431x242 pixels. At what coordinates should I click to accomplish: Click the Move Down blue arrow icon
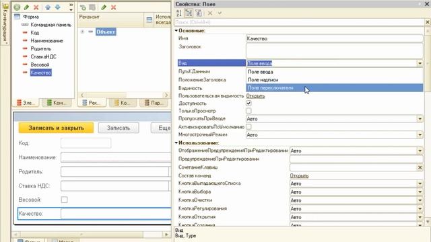(57, 7)
